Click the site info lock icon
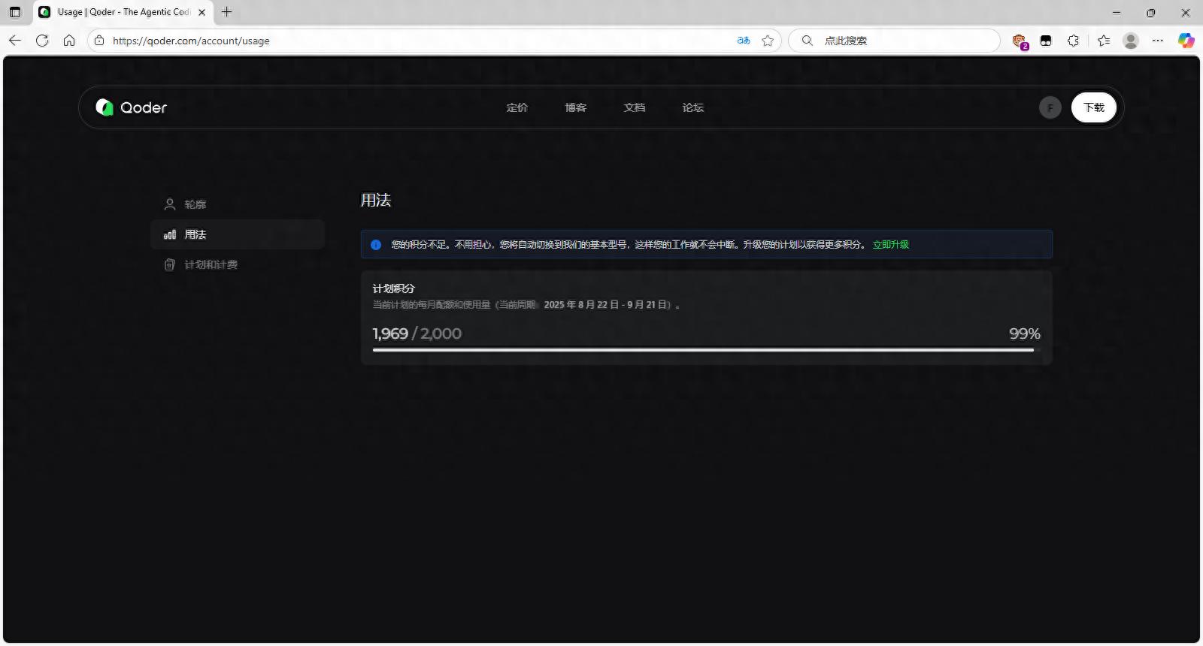This screenshot has height=646, width=1203. click(99, 41)
